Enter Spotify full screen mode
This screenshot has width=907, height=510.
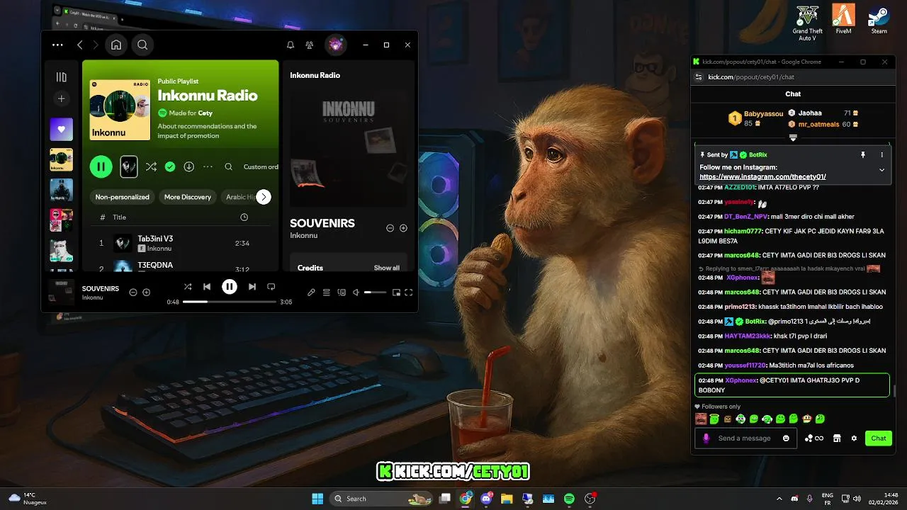[409, 293]
